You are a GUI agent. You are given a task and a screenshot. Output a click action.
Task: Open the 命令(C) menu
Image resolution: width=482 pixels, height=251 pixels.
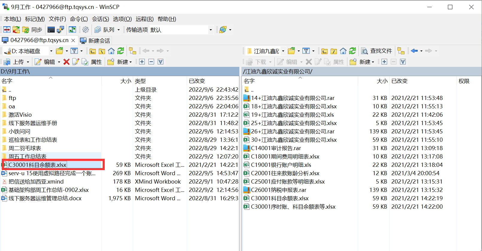79,19
